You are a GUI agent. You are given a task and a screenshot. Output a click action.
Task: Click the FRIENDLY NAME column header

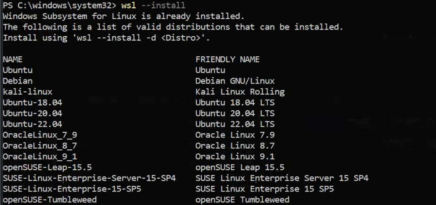pos(227,60)
